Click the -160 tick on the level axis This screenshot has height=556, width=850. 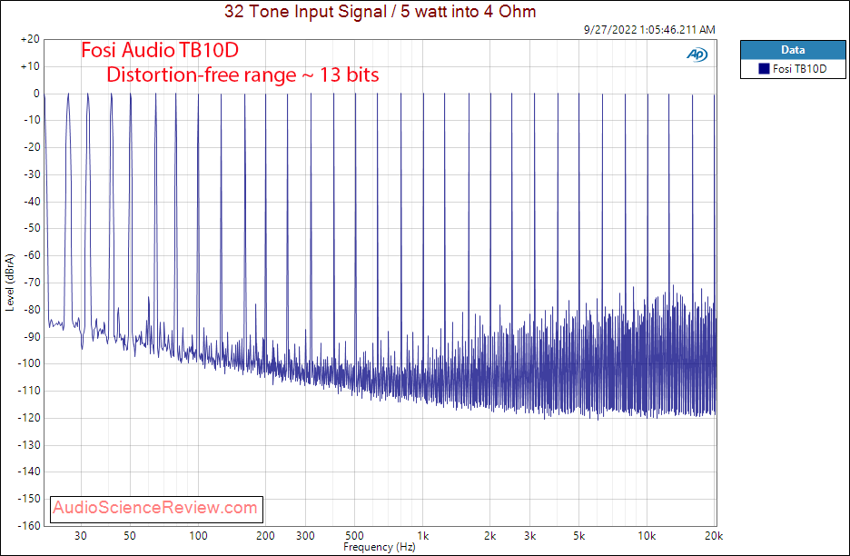29,526
